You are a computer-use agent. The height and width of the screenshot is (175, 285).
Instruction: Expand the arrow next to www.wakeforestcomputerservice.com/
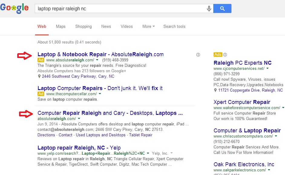click(x=283, y=108)
